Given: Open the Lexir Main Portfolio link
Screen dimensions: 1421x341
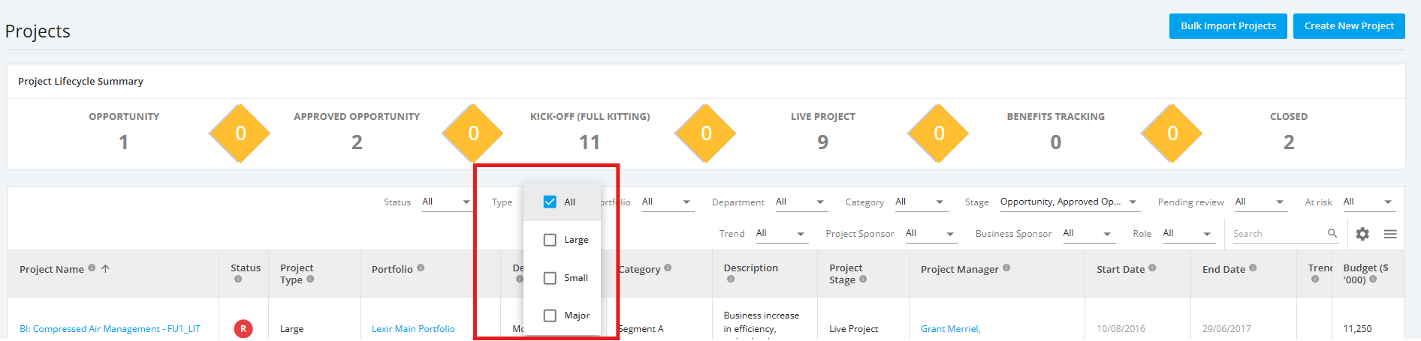Looking at the screenshot, I should [x=413, y=328].
